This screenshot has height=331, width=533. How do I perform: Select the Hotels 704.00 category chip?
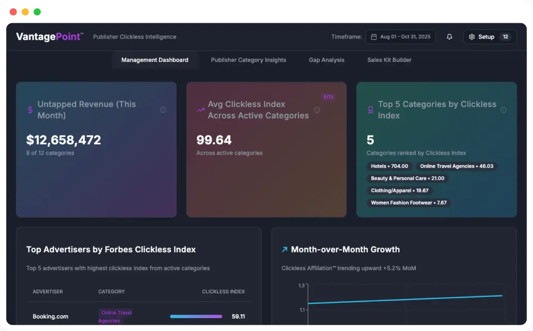[x=389, y=166]
